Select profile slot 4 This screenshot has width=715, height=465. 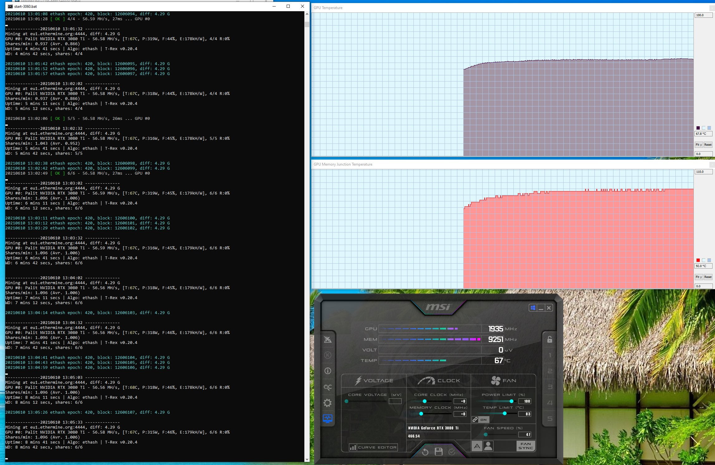pos(550,403)
